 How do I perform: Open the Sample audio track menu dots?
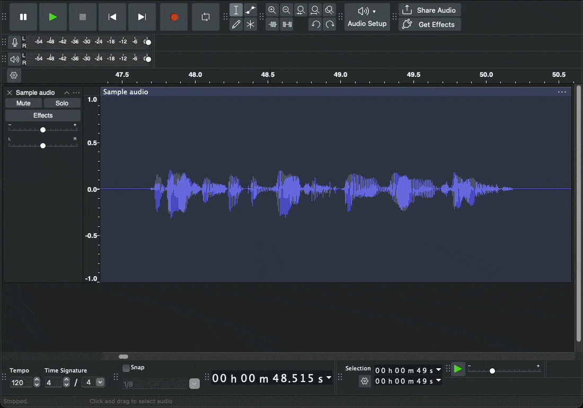pyautogui.click(x=76, y=93)
